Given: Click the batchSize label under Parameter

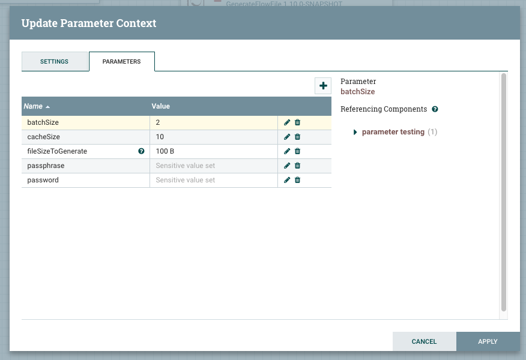Looking at the screenshot, I should (358, 92).
